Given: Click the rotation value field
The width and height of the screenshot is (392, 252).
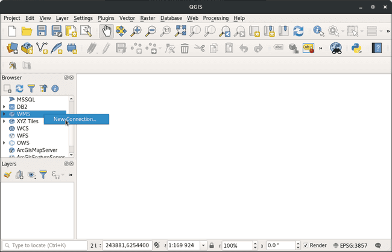Looking at the screenshot, I should pos(281,245).
